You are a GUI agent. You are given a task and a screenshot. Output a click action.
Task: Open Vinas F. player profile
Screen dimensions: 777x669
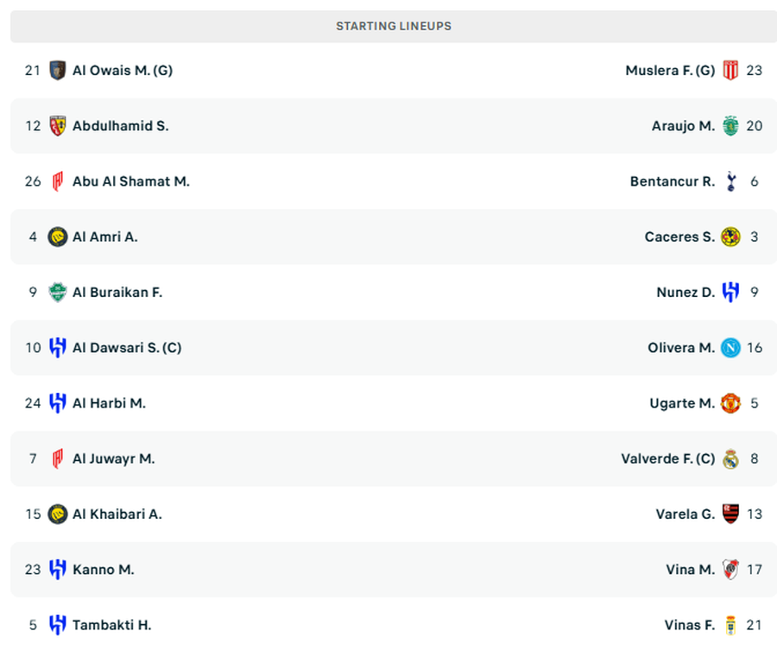click(x=689, y=625)
